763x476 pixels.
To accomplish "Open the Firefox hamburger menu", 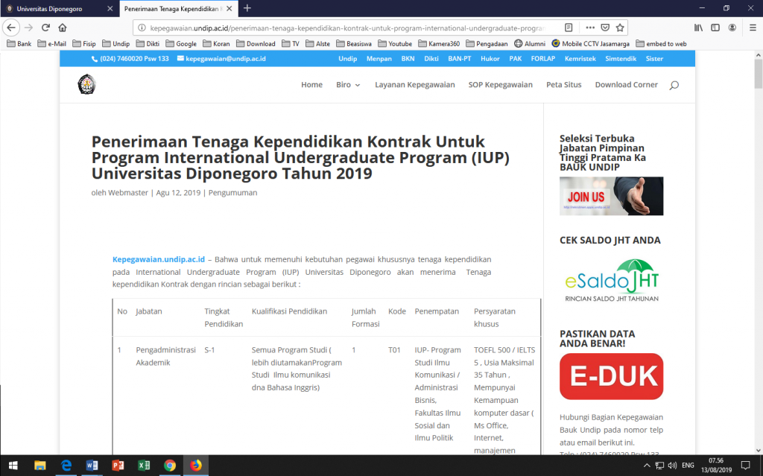I will pyautogui.click(x=753, y=28).
